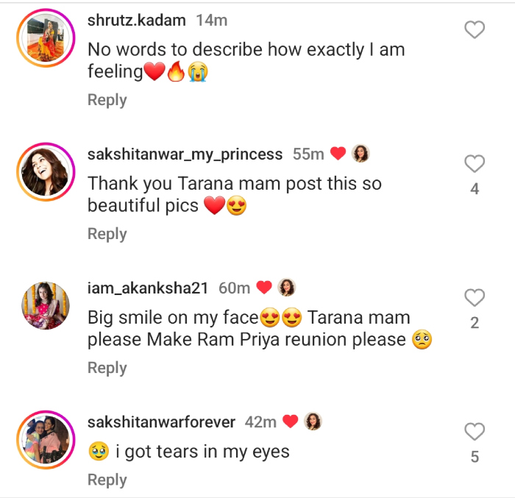This screenshot has height=498, width=515.
Task: Click author-liked avatar beside the 42m timestamp
Action: coord(313,421)
